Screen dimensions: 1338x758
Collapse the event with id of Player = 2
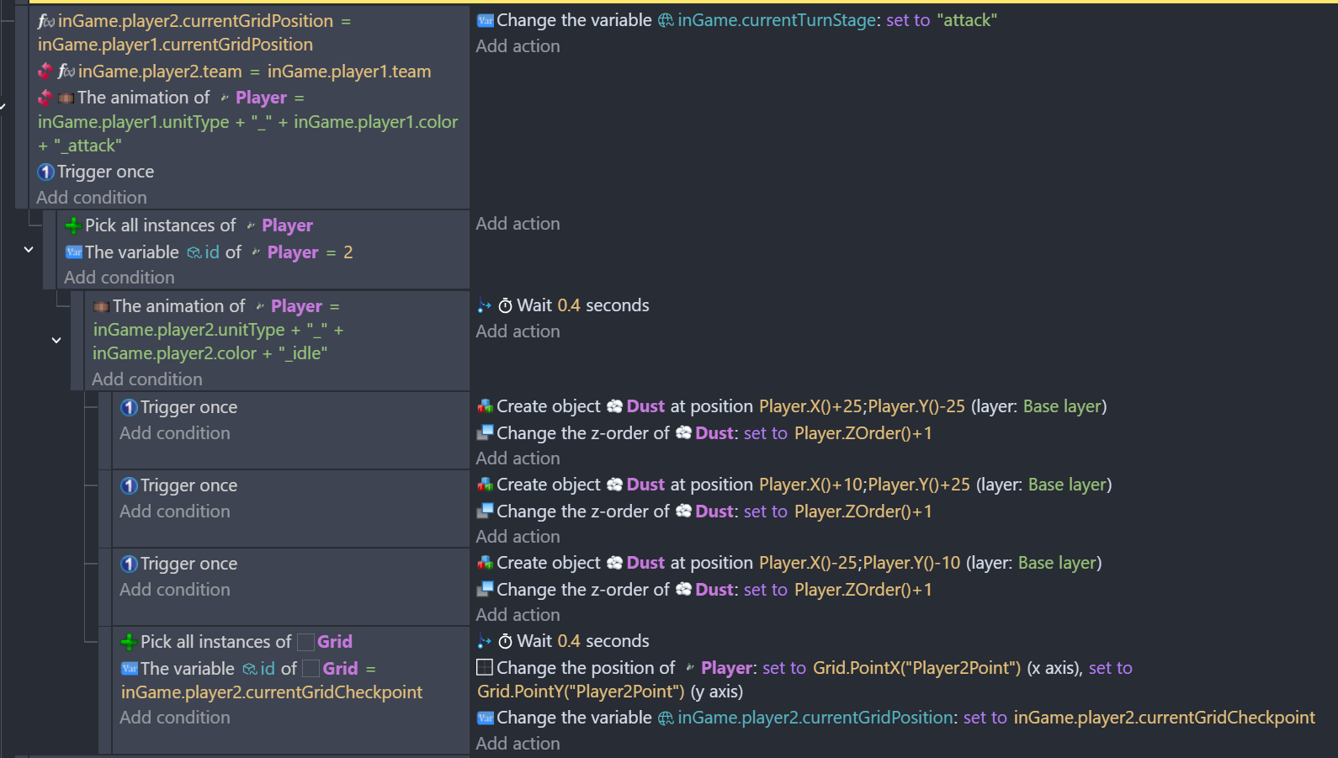[29, 250]
